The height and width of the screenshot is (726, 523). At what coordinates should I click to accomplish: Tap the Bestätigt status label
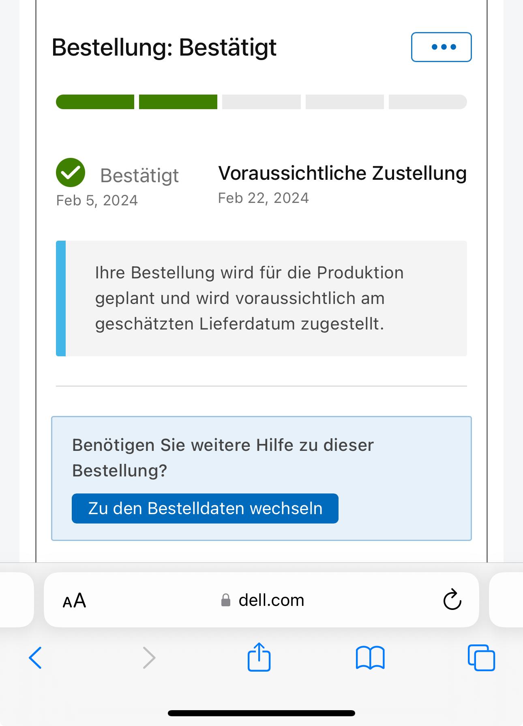click(139, 176)
